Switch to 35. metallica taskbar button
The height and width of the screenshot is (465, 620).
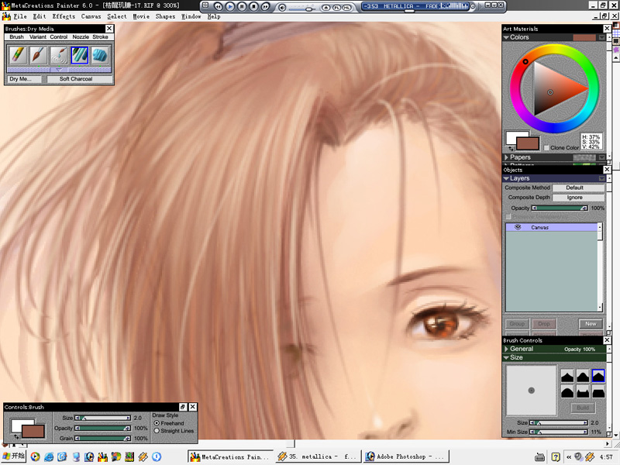click(x=319, y=456)
